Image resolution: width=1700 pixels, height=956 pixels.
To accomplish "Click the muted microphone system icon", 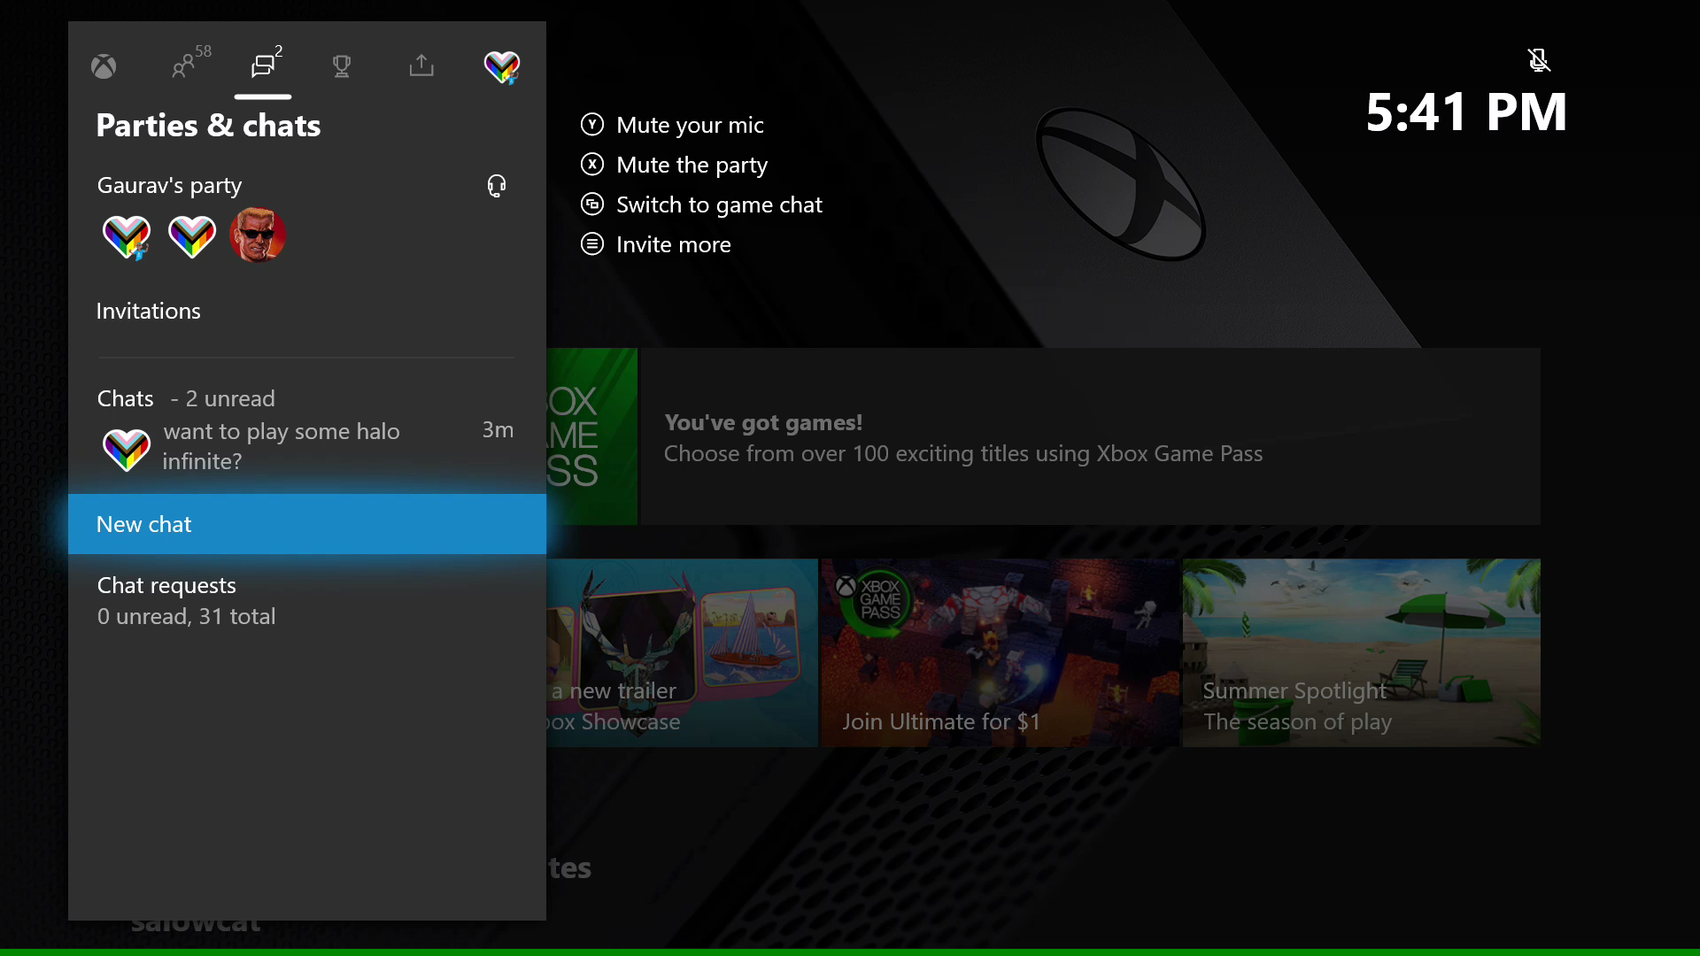I will [1538, 59].
